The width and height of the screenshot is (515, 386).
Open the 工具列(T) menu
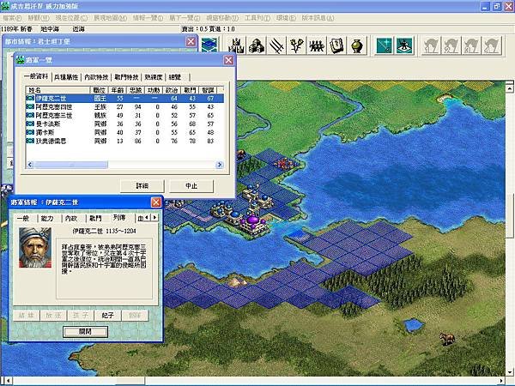click(x=257, y=18)
